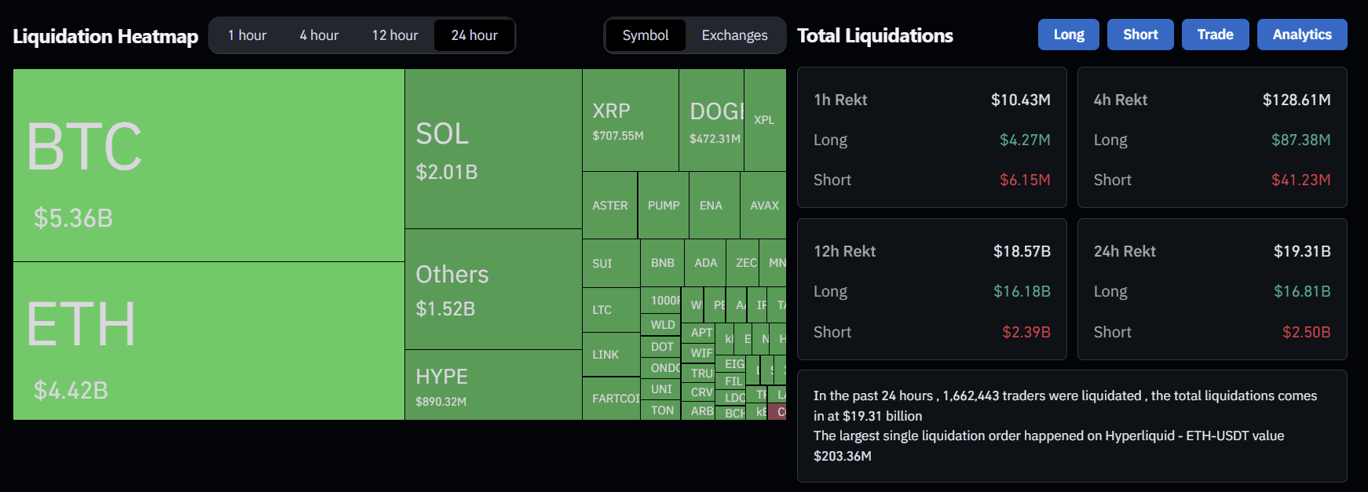1368x492 pixels.
Task: Open the Trade button
Action: (1215, 35)
